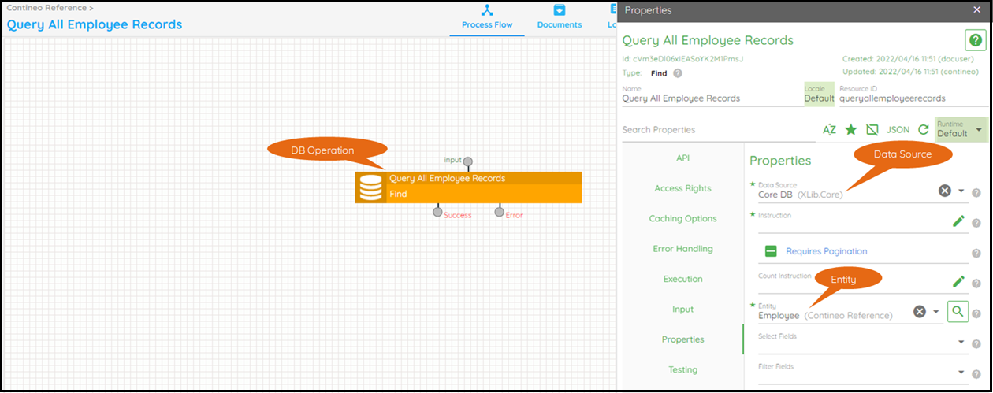993x393 pixels.
Task: Edit the Count Instruction with pencil icon
Action: point(958,281)
